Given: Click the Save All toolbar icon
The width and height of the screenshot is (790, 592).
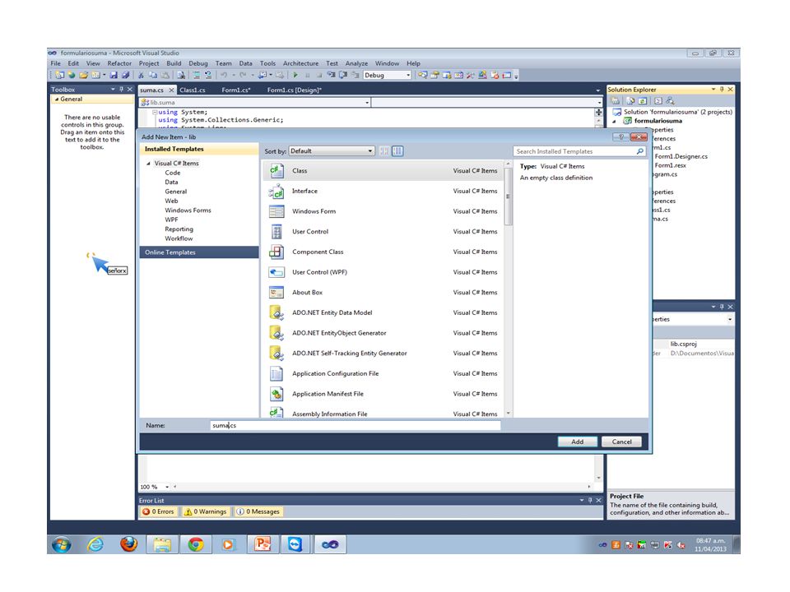Looking at the screenshot, I should [125, 75].
